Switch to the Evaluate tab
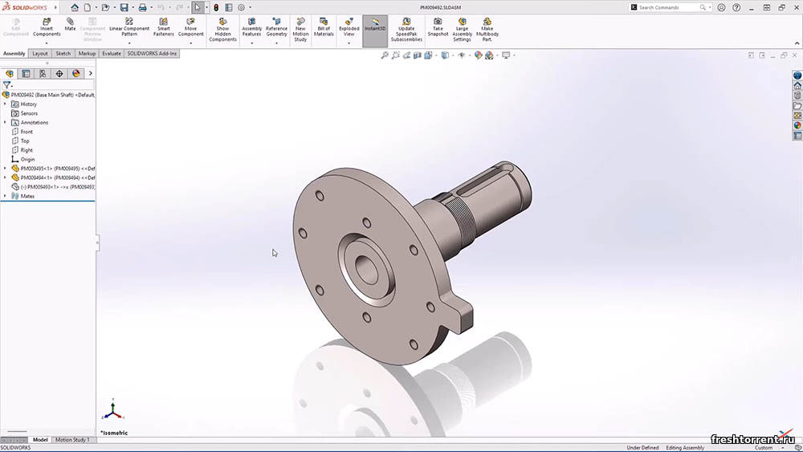Viewport: 803px width, 452px height. (x=112, y=54)
